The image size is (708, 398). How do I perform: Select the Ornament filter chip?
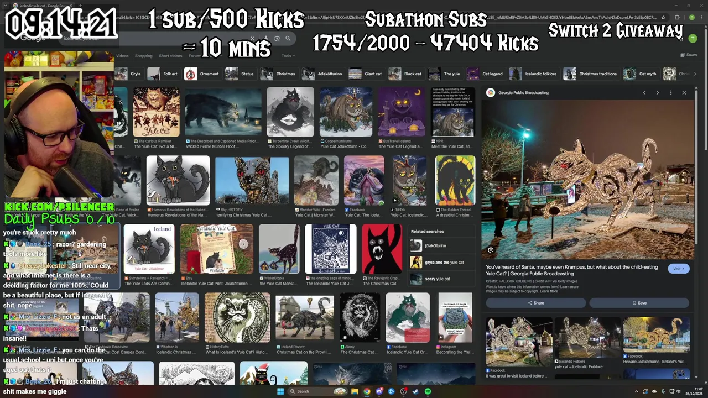click(x=202, y=74)
